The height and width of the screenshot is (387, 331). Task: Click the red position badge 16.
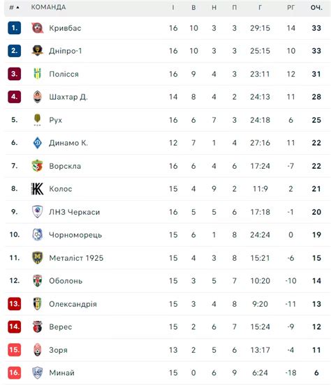pos(15,372)
